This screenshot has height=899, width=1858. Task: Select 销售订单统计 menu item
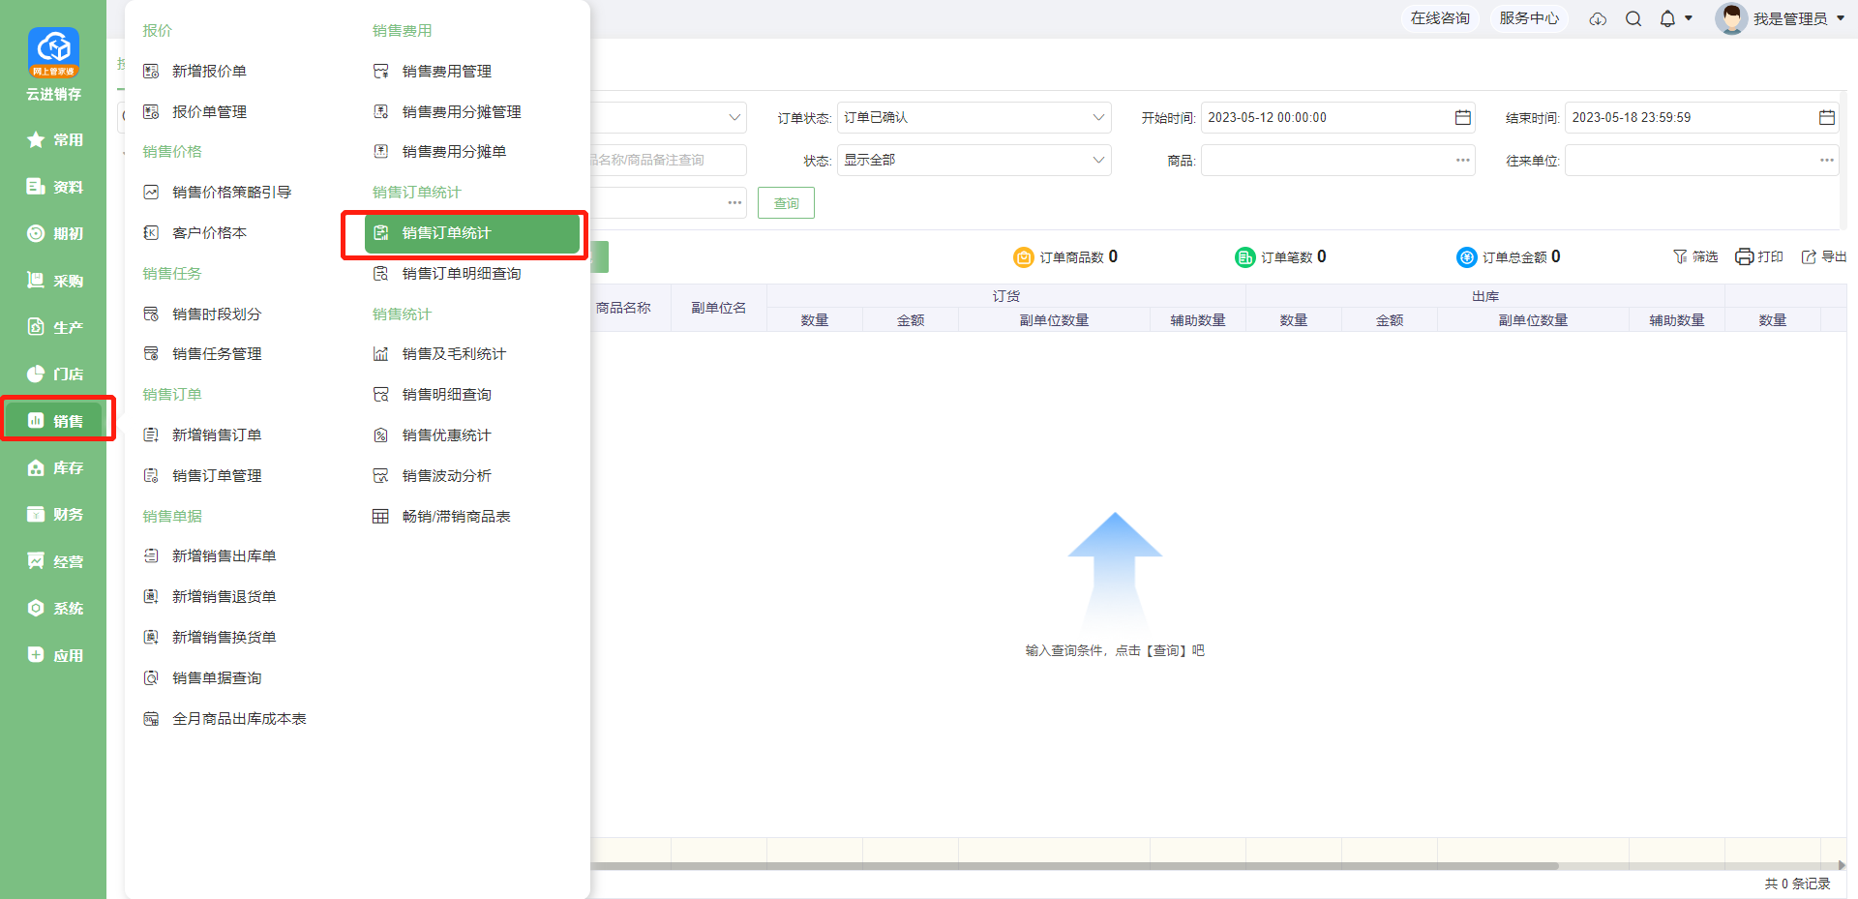(472, 233)
